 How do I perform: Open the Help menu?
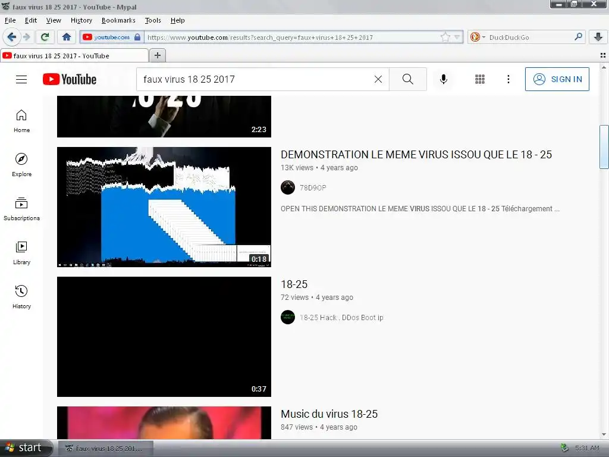tap(177, 20)
